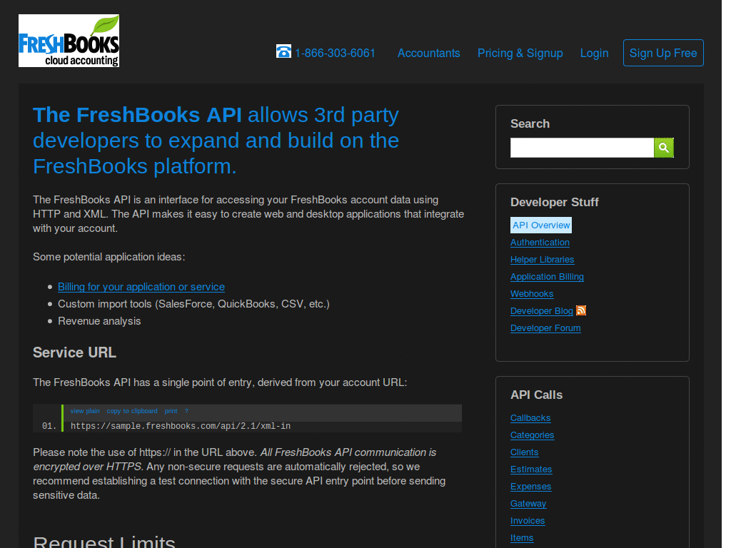Click the 'API Calls' panel heading
This screenshot has width=731, height=548.
pyautogui.click(x=536, y=395)
